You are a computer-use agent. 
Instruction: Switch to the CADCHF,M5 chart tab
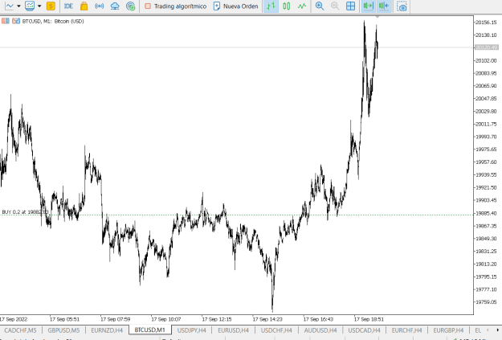(20, 330)
